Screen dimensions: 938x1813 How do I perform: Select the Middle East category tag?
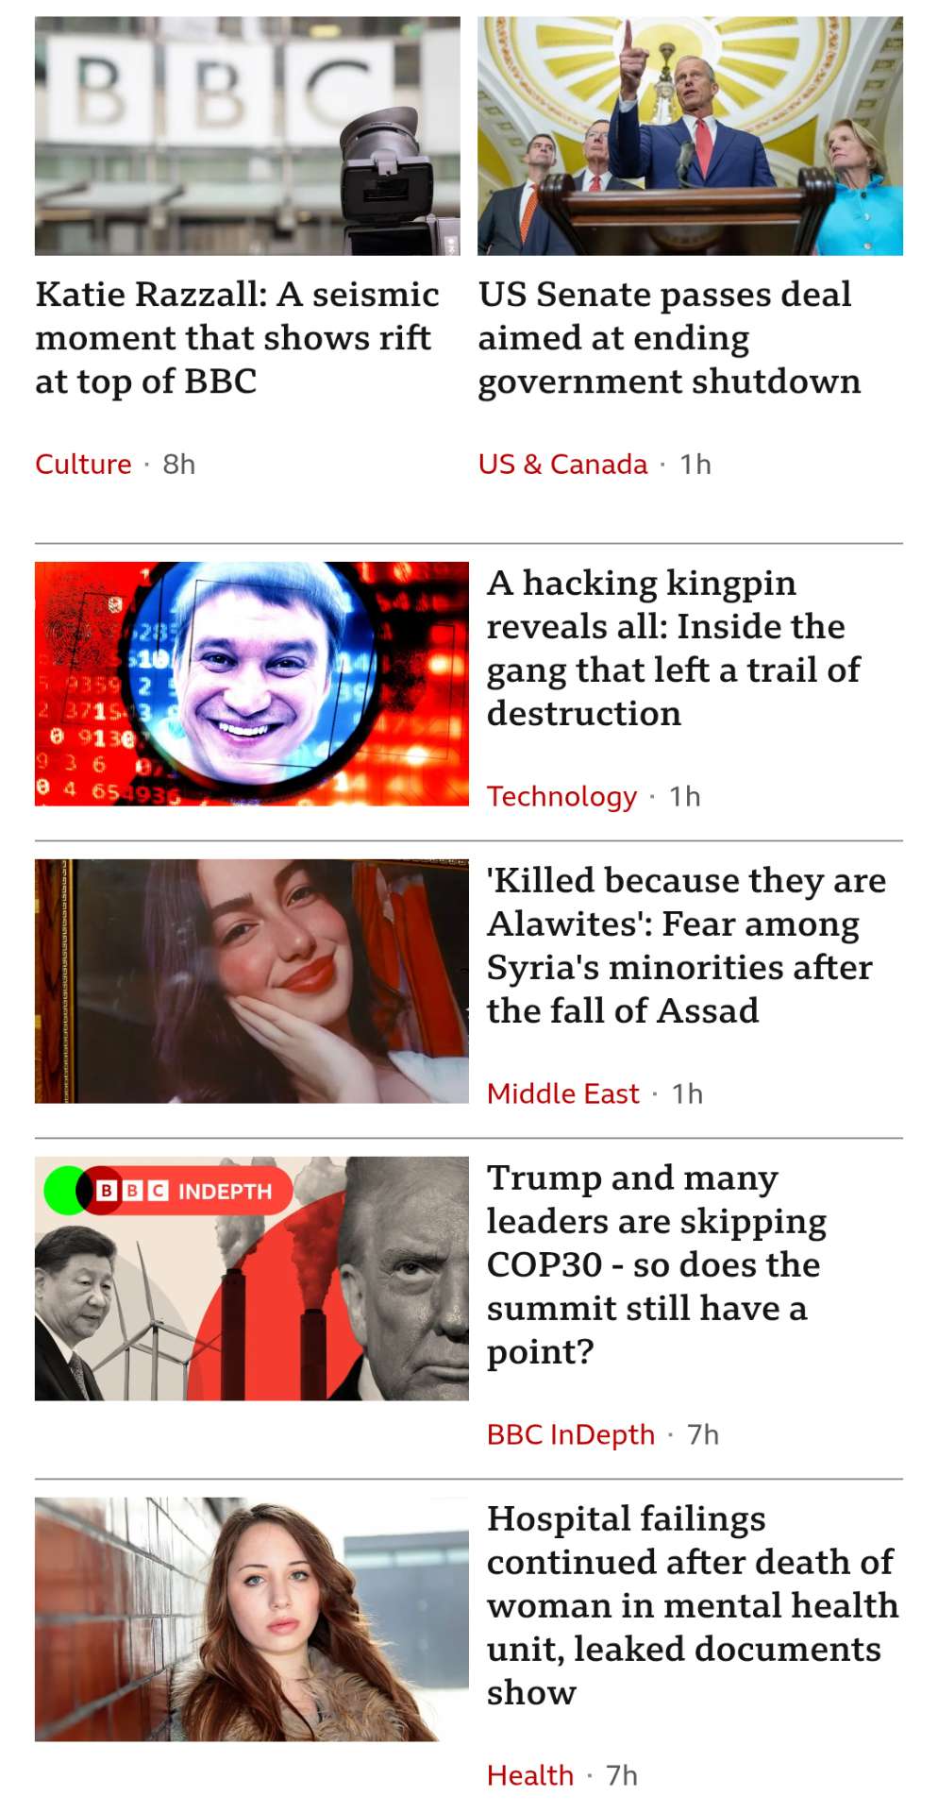tap(562, 1093)
